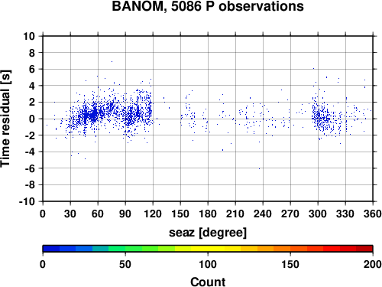The width and height of the screenshot is (382, 287).
Task: Click the x-axis tick label 30
Action: (70, 214)
